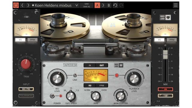Flip the POWER toggle switch
Viewport: 192px width, 108px height.
click(x=52, y=96)
